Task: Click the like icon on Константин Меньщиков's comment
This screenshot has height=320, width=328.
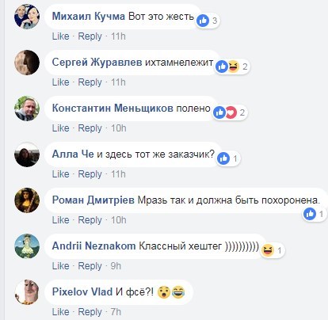Action: [219, 112]
